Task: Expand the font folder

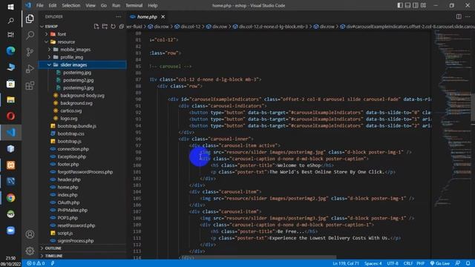Action: pos(62,34)
